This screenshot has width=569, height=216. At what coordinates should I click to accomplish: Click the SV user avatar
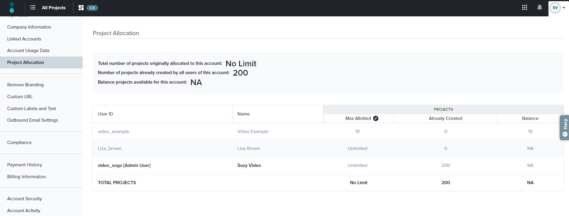coord(555,8)
